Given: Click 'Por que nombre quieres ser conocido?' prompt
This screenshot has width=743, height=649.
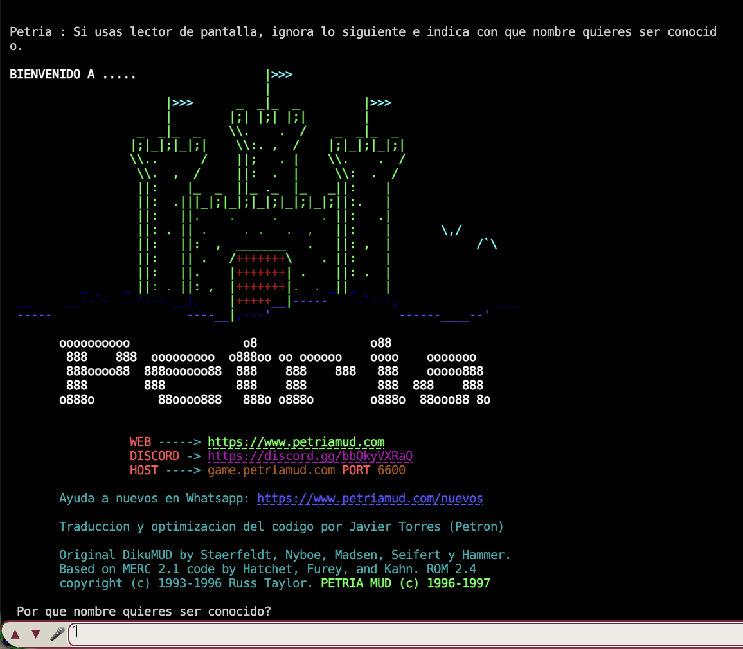Looking at the screenshot, I should pos(144,612).
